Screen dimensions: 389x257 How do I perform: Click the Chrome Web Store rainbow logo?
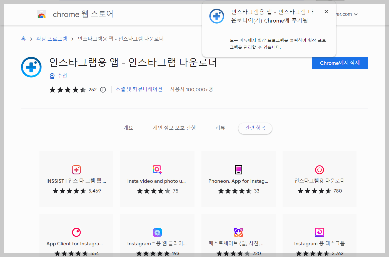pyautogui.click(x=42, y=14)
